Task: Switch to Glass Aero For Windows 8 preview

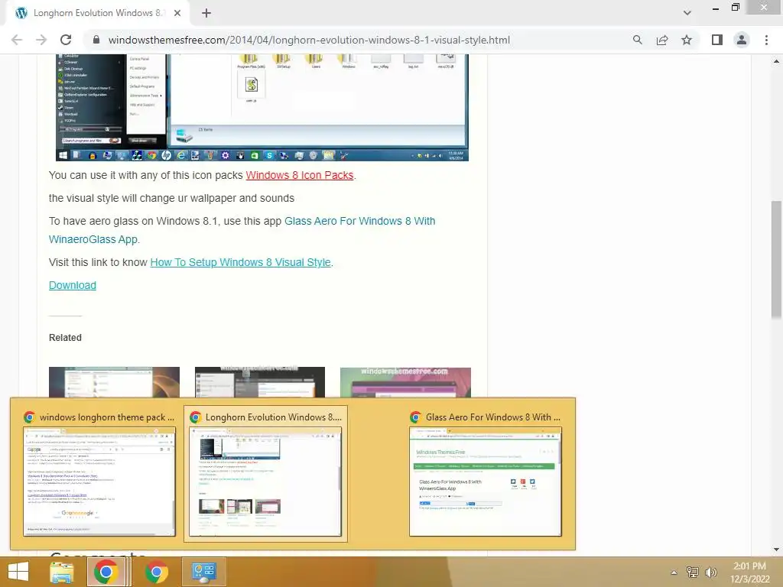Action: [x=486, y=474]
